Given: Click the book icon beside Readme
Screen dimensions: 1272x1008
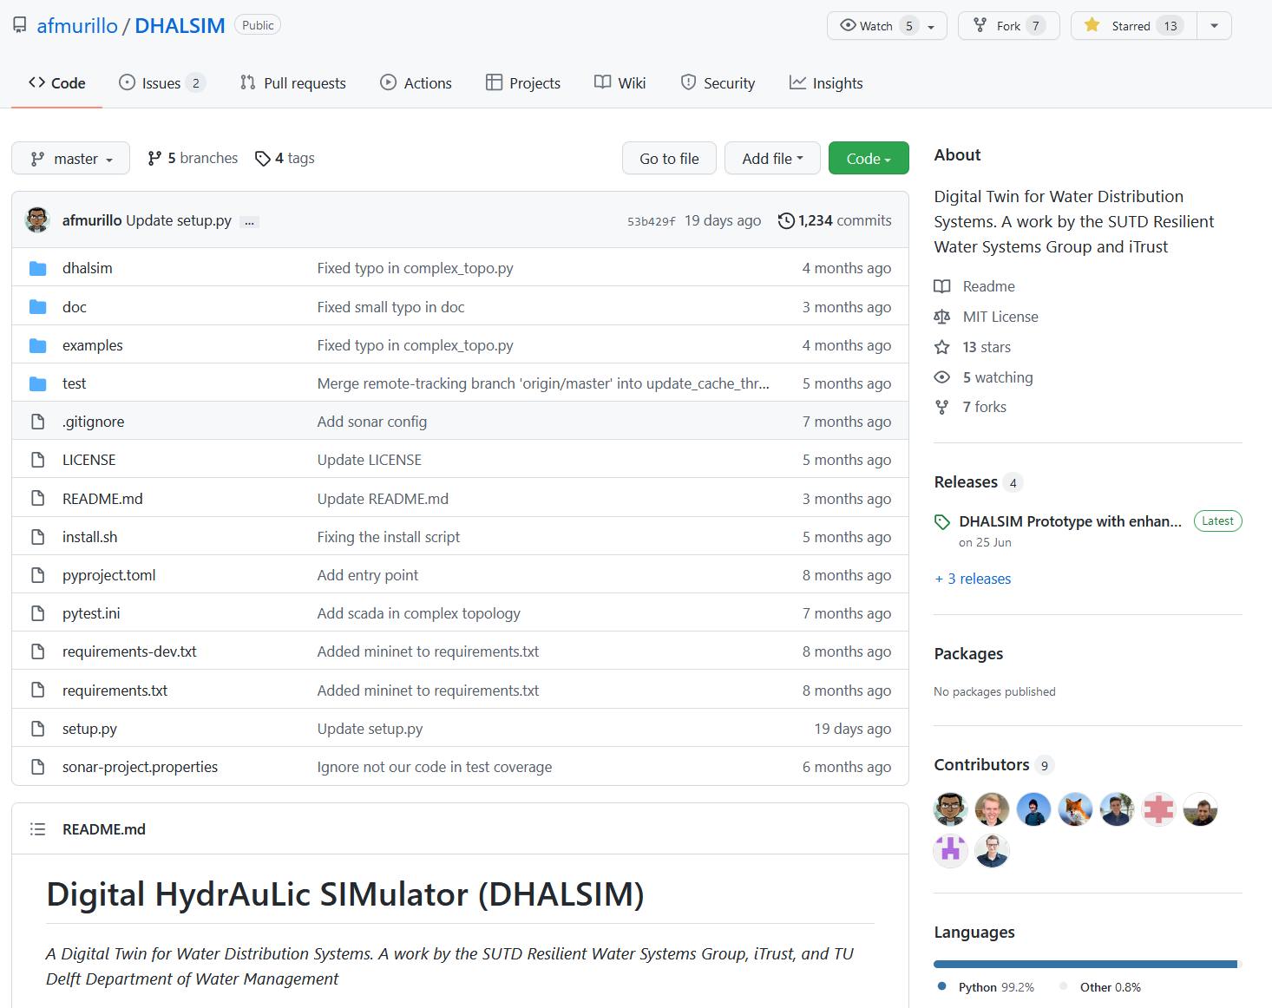Looking at the screenshot, I should pos(942,286).
